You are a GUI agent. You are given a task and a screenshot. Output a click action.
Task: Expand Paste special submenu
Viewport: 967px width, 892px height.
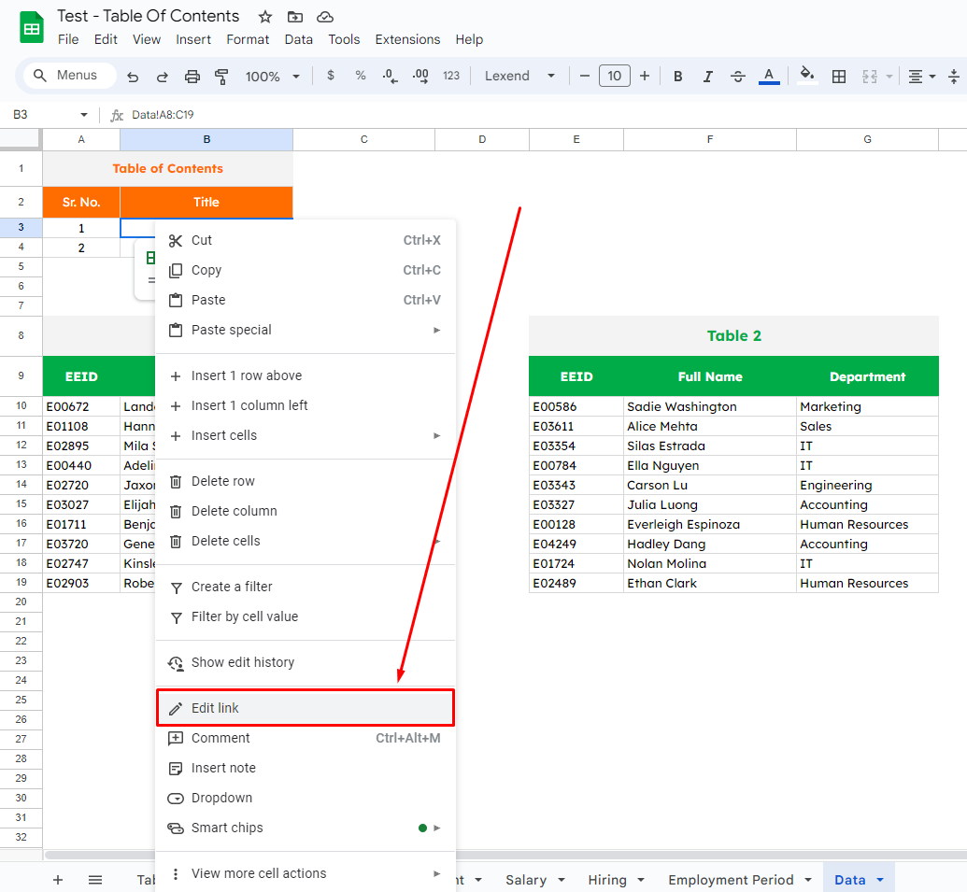click(306, 330)
